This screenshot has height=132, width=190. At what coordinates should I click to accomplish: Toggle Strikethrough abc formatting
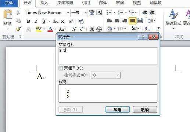(55, 22)
